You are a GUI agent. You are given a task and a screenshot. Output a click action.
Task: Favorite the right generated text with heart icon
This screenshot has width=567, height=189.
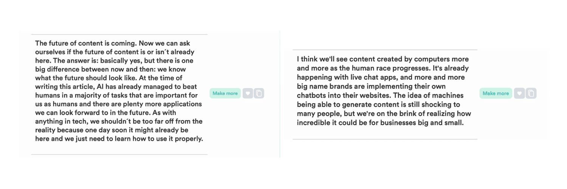click(x=519, y=93)
